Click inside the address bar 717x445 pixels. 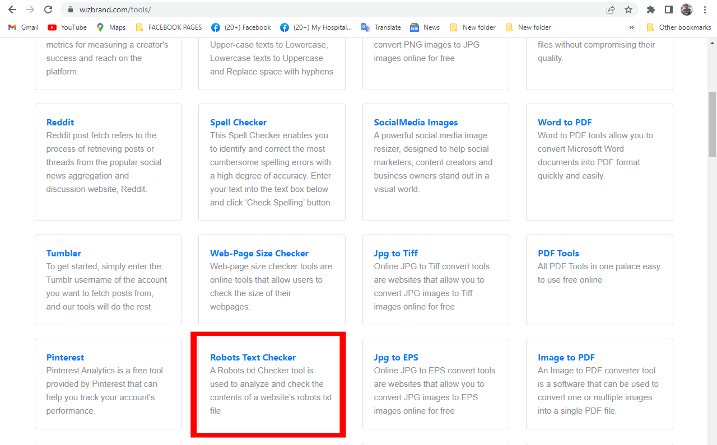point(224,10)
